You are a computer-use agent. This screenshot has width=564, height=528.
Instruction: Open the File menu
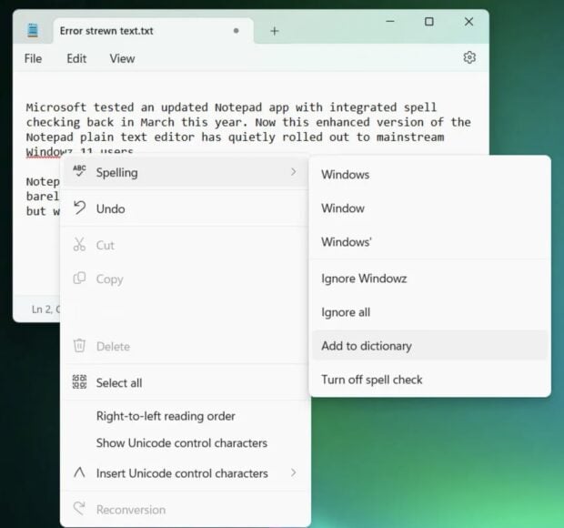[33, 58]
